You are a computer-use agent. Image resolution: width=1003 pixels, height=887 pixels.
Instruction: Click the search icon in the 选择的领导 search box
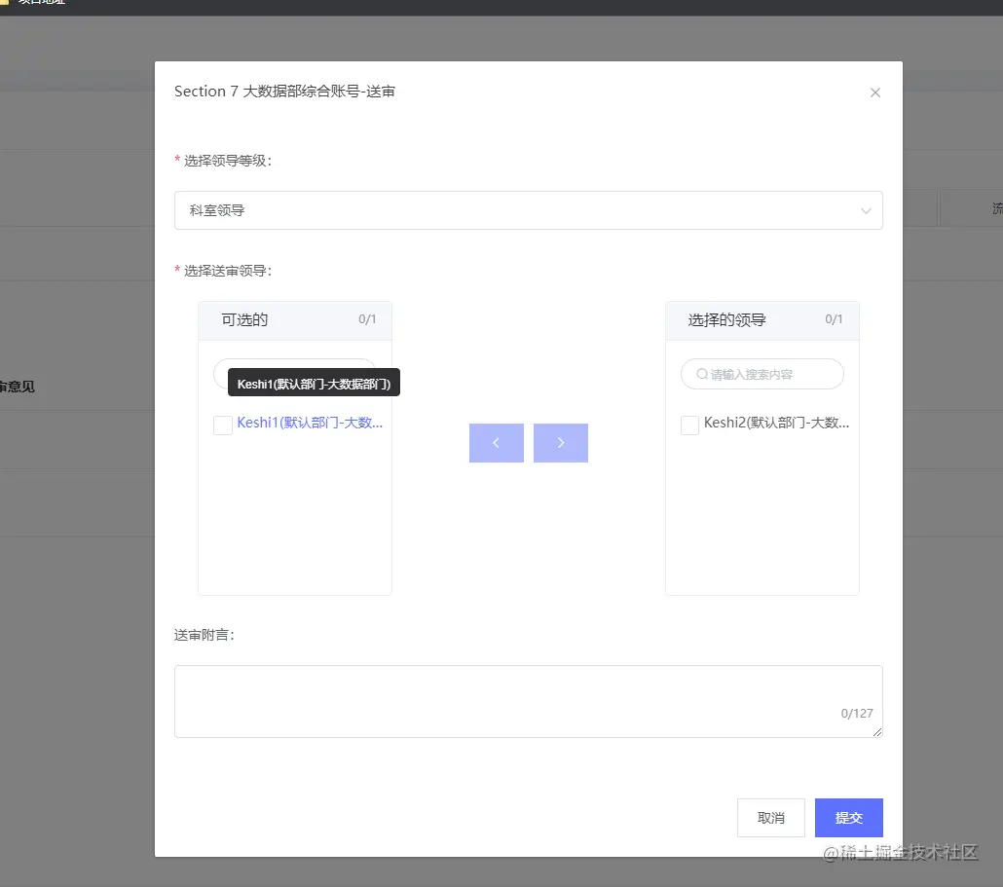coord(702,374)
